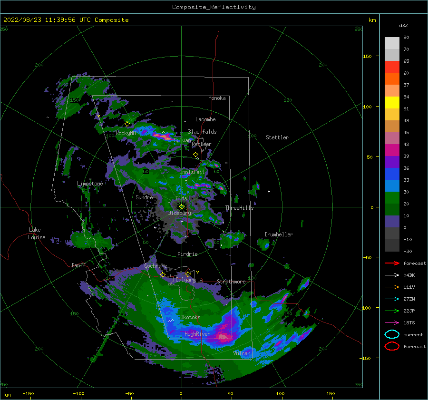Click the yellow diamond marker below RedDeer
The width and height of the screenshot is (428, 400).
tap(196, 155)
